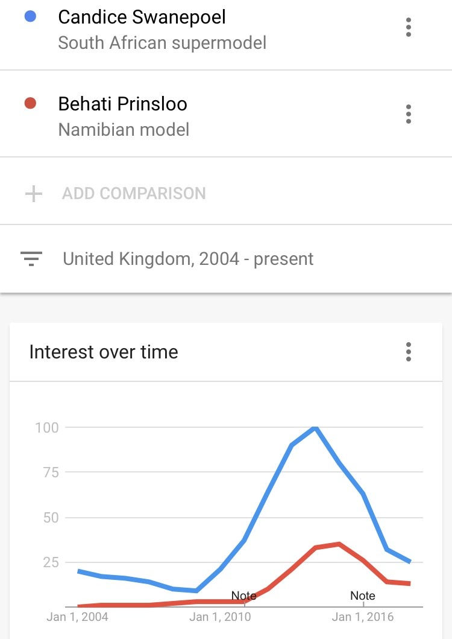Open the filter icon for region and date
The image size is (452, 639).
[x=31, y=259]
